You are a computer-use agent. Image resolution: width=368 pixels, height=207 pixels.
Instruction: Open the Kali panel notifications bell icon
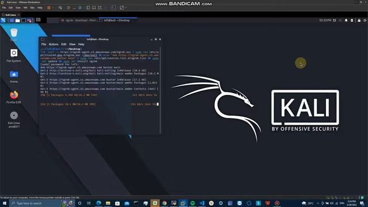coord(346,21)
